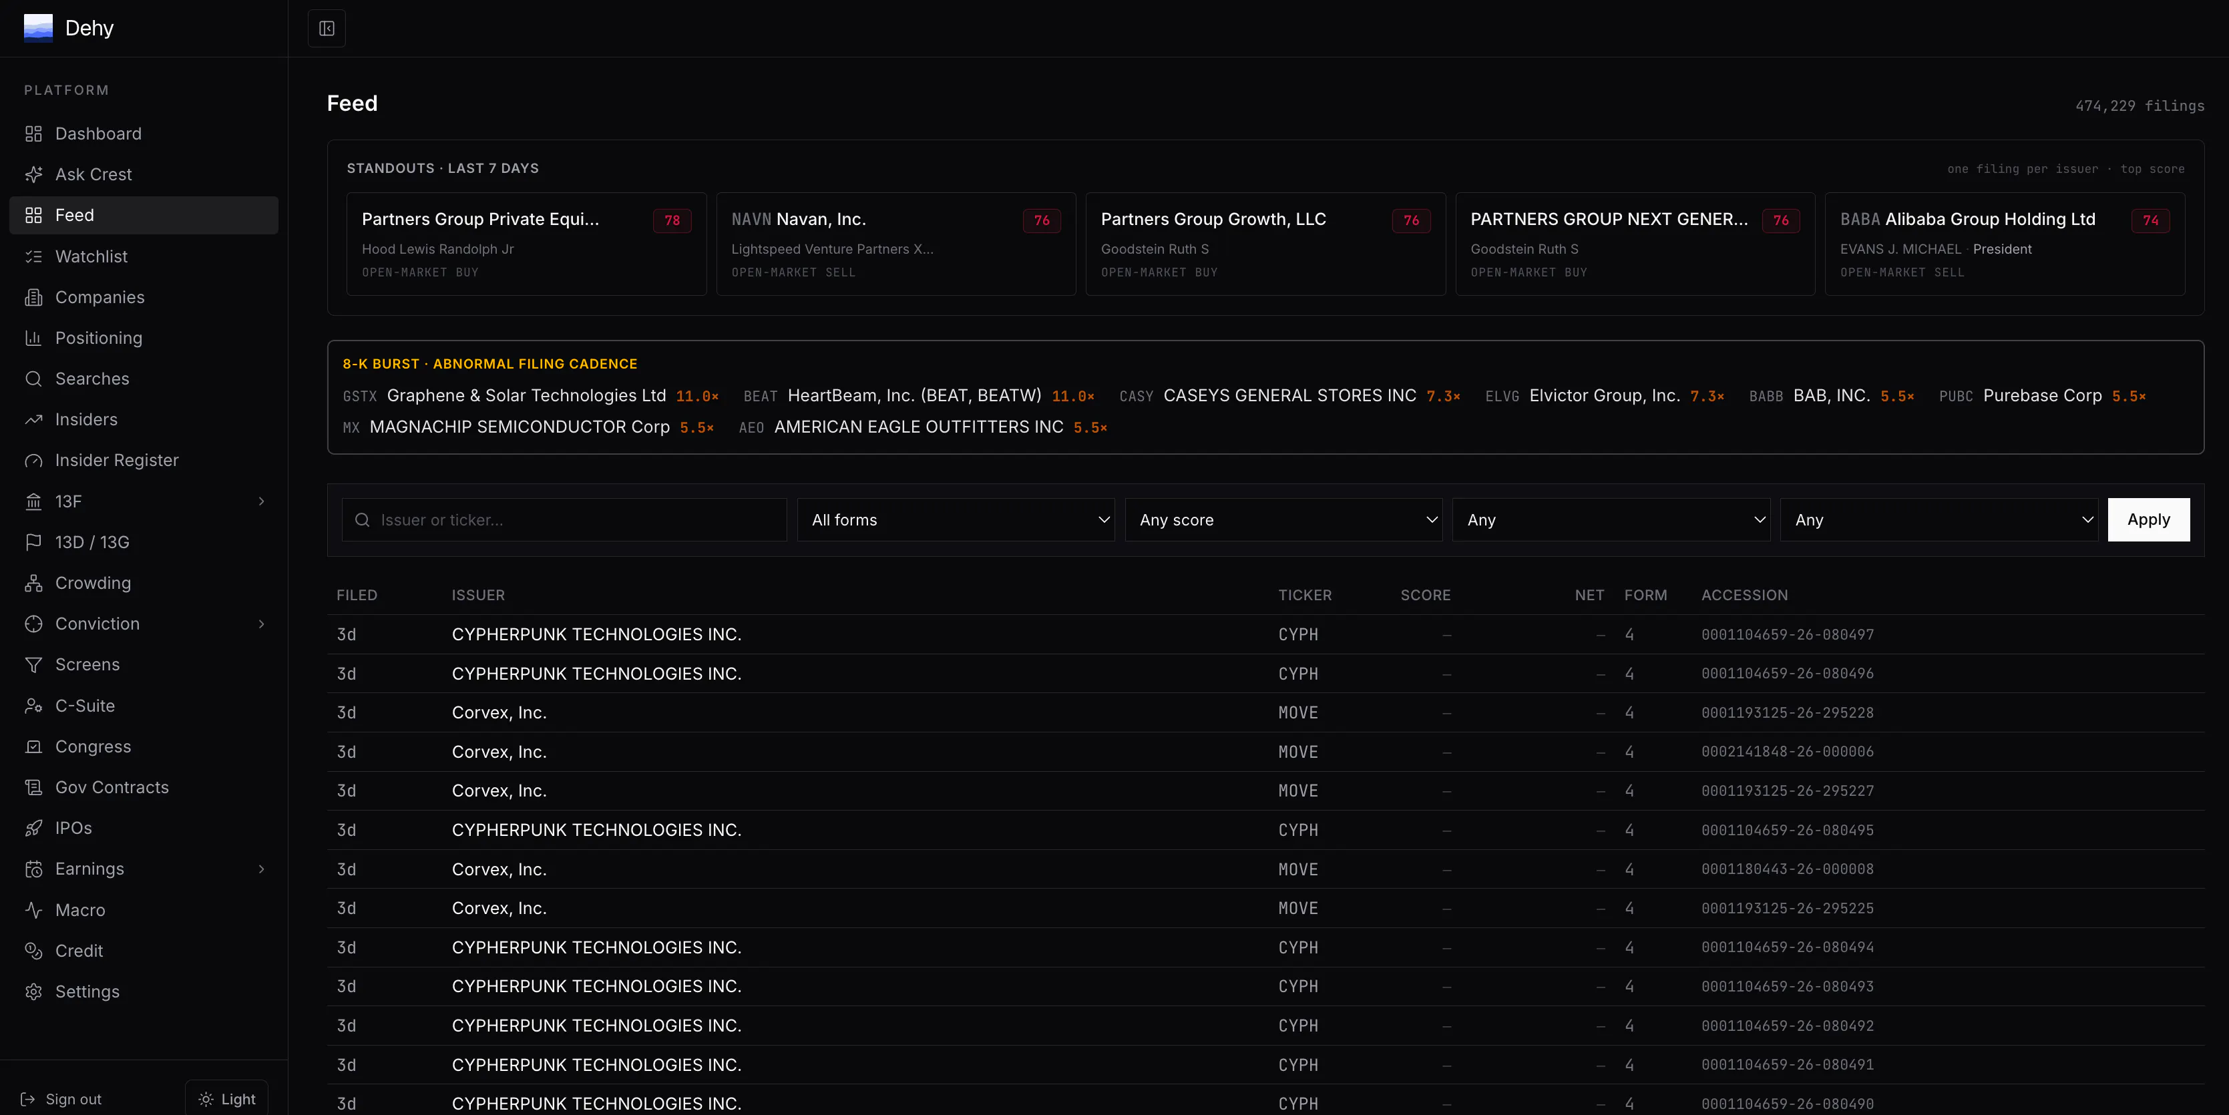2229x1115 pixels.
Task: Click AMERICAN EAGLE OUTFITTERS INC entry
Action: pyautogui.click(x=922, y=427)
